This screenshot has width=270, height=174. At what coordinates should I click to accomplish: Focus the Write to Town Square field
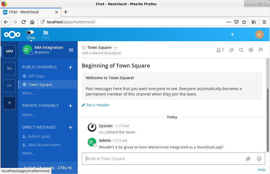164,159
